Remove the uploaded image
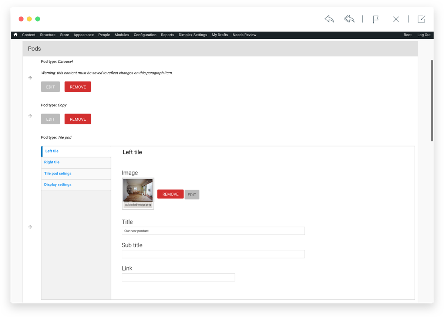Screen dimensions: 444x317 click(170, 194)
